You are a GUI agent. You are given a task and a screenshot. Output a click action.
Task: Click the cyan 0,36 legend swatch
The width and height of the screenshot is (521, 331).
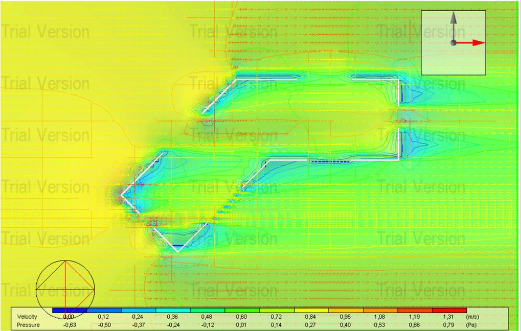click(173, 311)
